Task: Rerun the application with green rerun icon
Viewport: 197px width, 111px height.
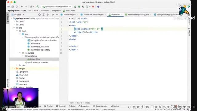Action: coord(75,6)
